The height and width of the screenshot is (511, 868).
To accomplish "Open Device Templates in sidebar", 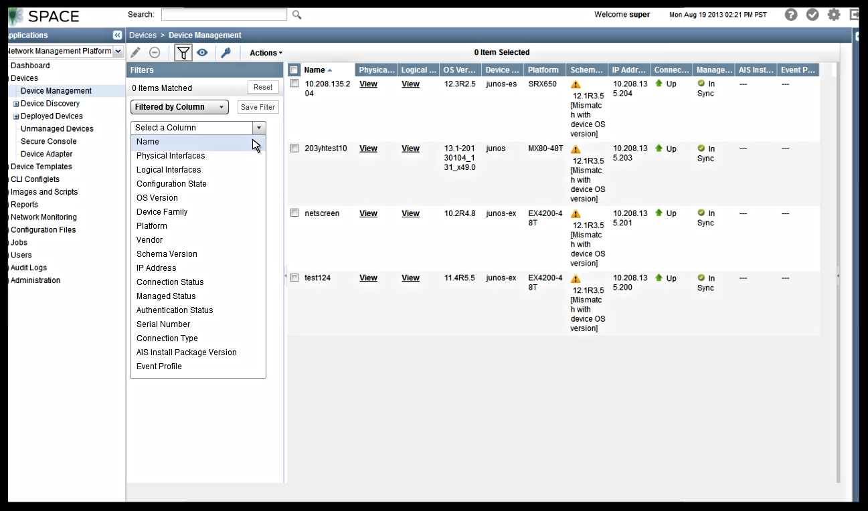I will click(x=41, y=167).
